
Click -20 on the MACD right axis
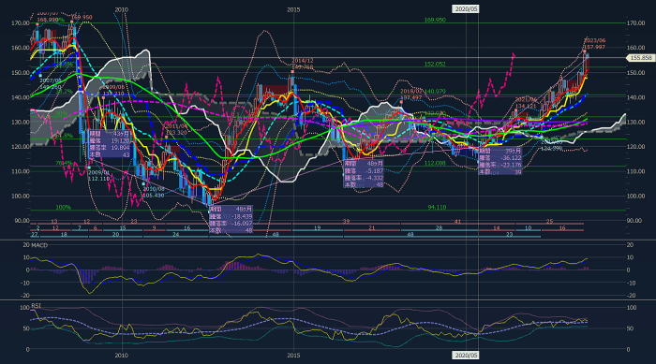coord(631,296)
